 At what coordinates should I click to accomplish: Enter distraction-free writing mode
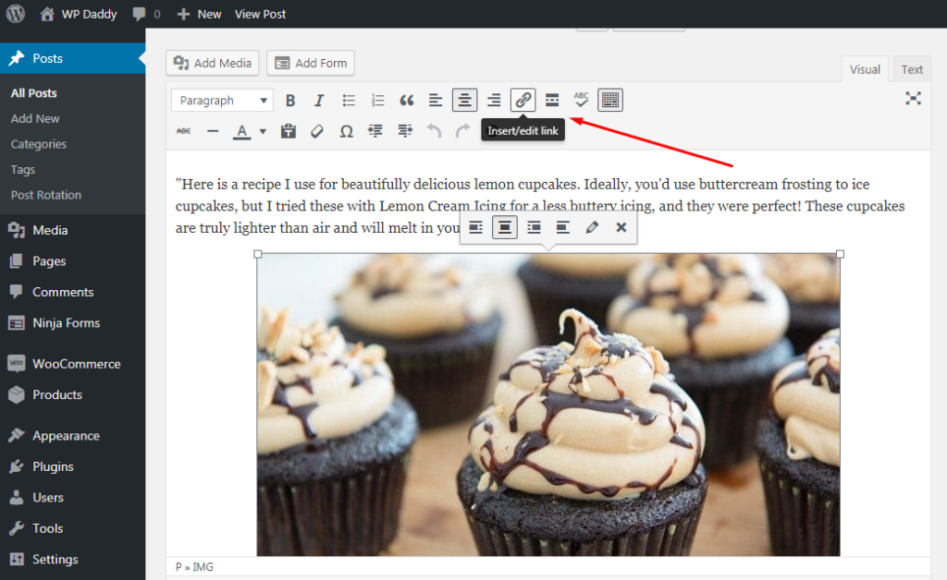point(914,97)
